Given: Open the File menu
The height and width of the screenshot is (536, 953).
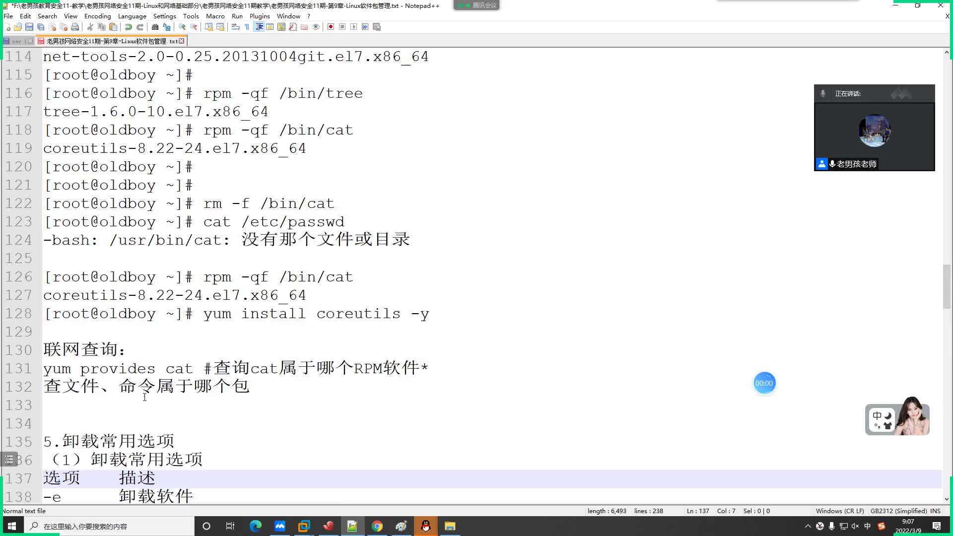Looking at the screenshot, I should [x=8, y=16].
